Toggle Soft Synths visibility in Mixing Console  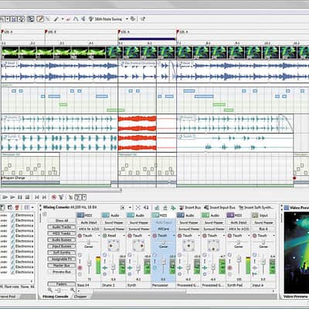62,253
